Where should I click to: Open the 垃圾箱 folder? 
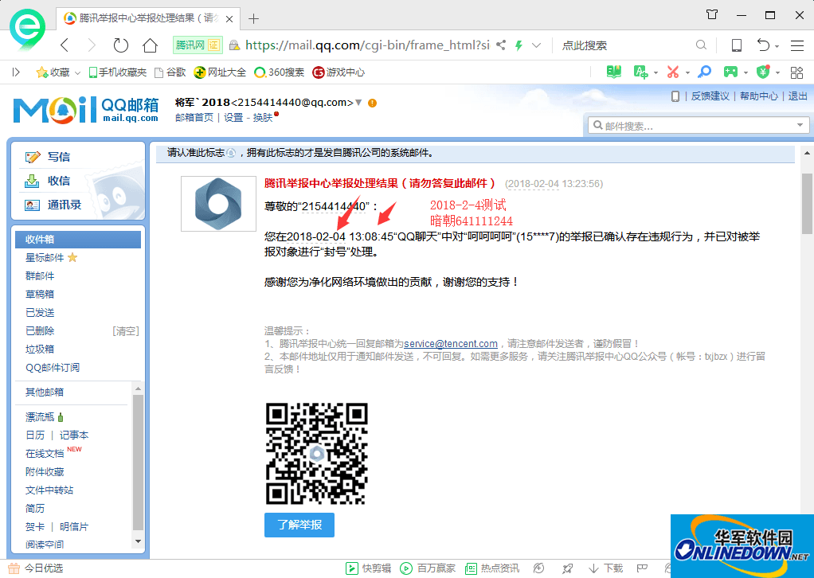40,350
